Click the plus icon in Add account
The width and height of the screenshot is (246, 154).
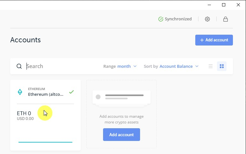pyautogui.click(x=202, y=40)
